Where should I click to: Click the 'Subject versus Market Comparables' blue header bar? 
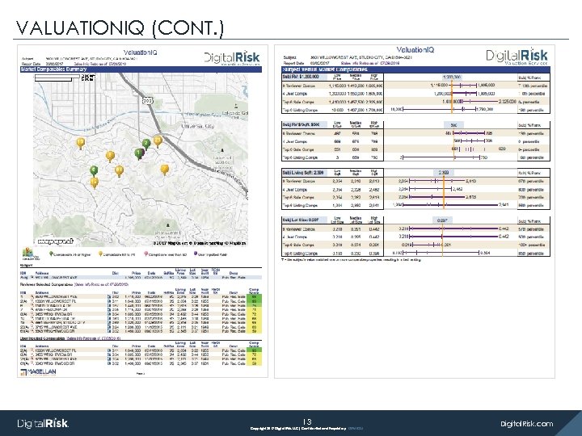(x=415, y=69)
